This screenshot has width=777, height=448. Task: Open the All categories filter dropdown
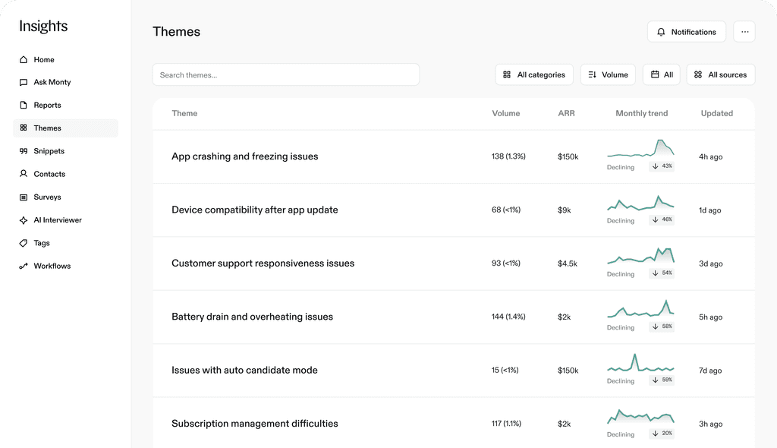[534, 74]
